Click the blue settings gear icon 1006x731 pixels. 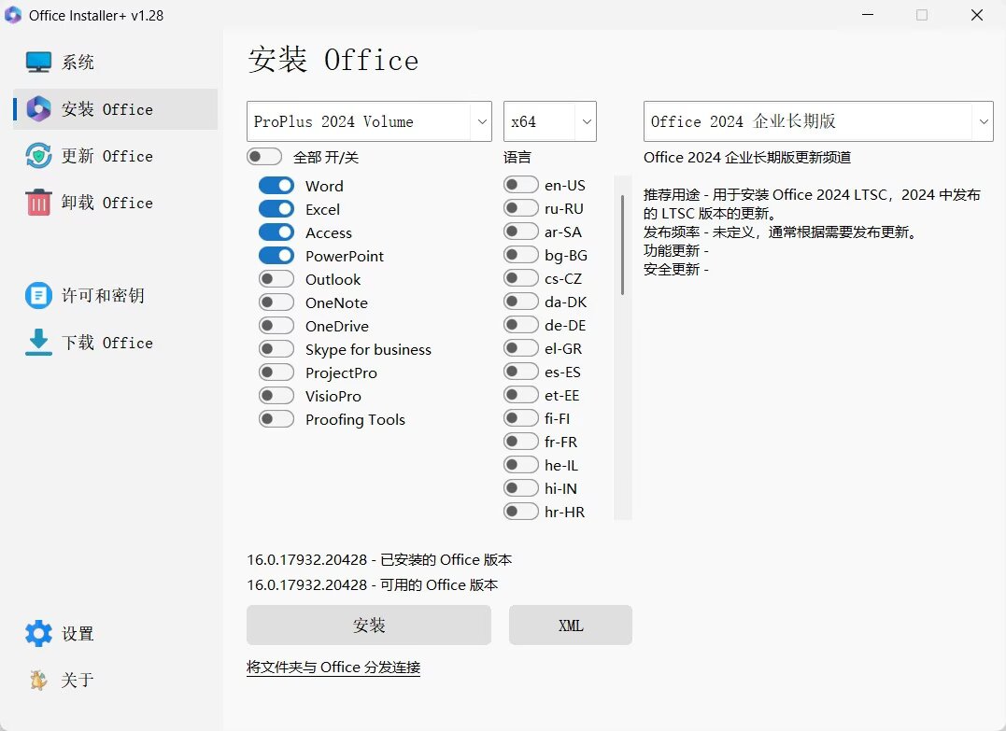(38, 634)
